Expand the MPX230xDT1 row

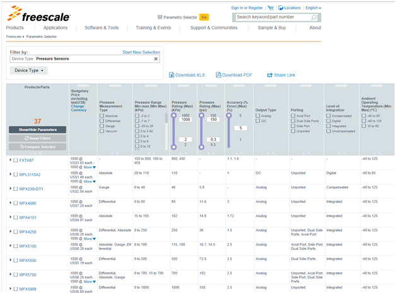click(x=10, y=188)
